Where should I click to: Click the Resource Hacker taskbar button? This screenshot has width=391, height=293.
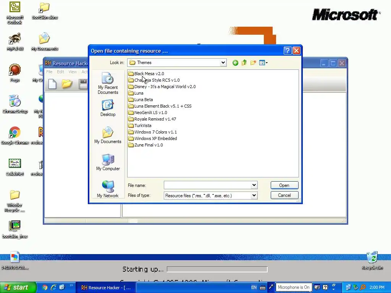pos(106,288)
